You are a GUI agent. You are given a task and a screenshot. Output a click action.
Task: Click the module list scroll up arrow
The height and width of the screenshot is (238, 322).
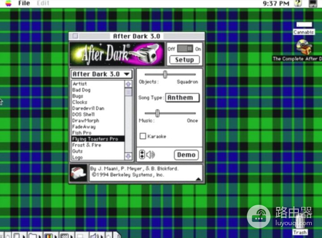point(128,84)
